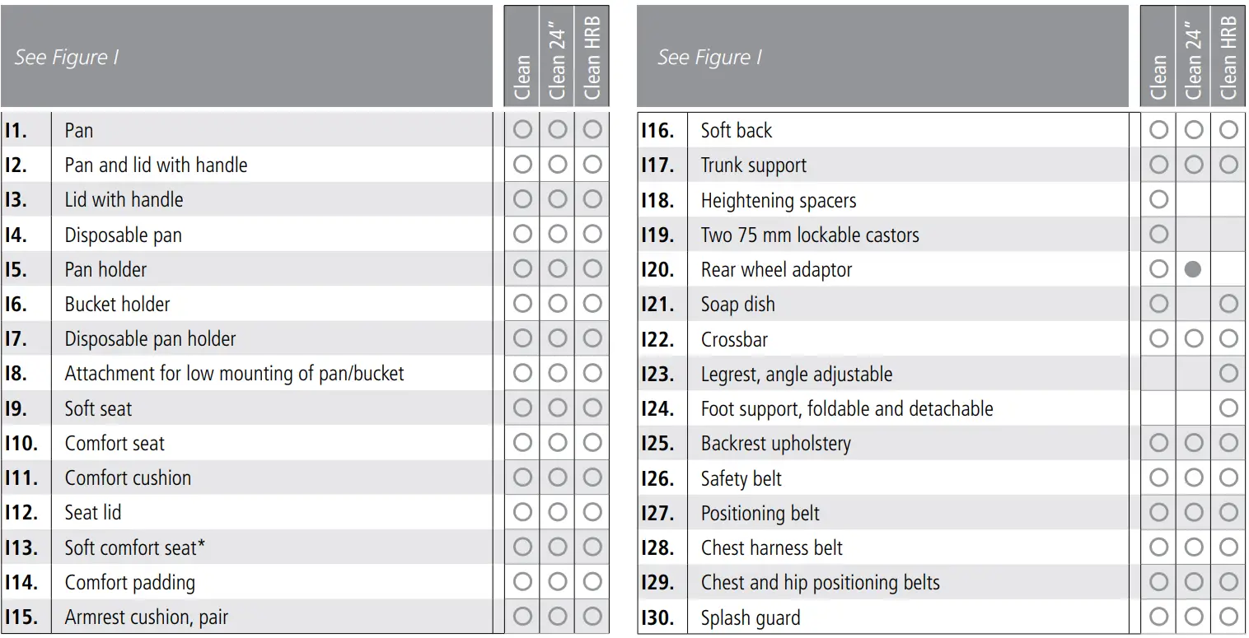Select Clean circle for Two 75 mm lockable castors
The image size is (1249, 638).
point(1158,235)
